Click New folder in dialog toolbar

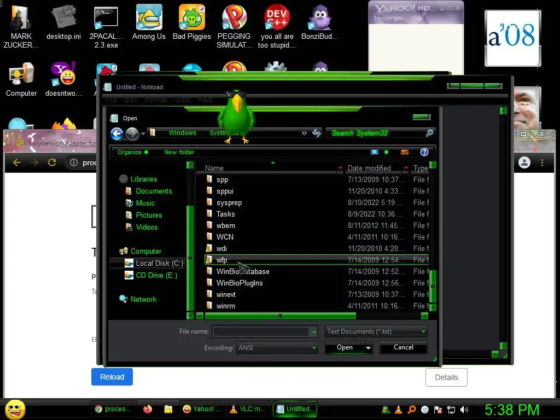[179, 152]
